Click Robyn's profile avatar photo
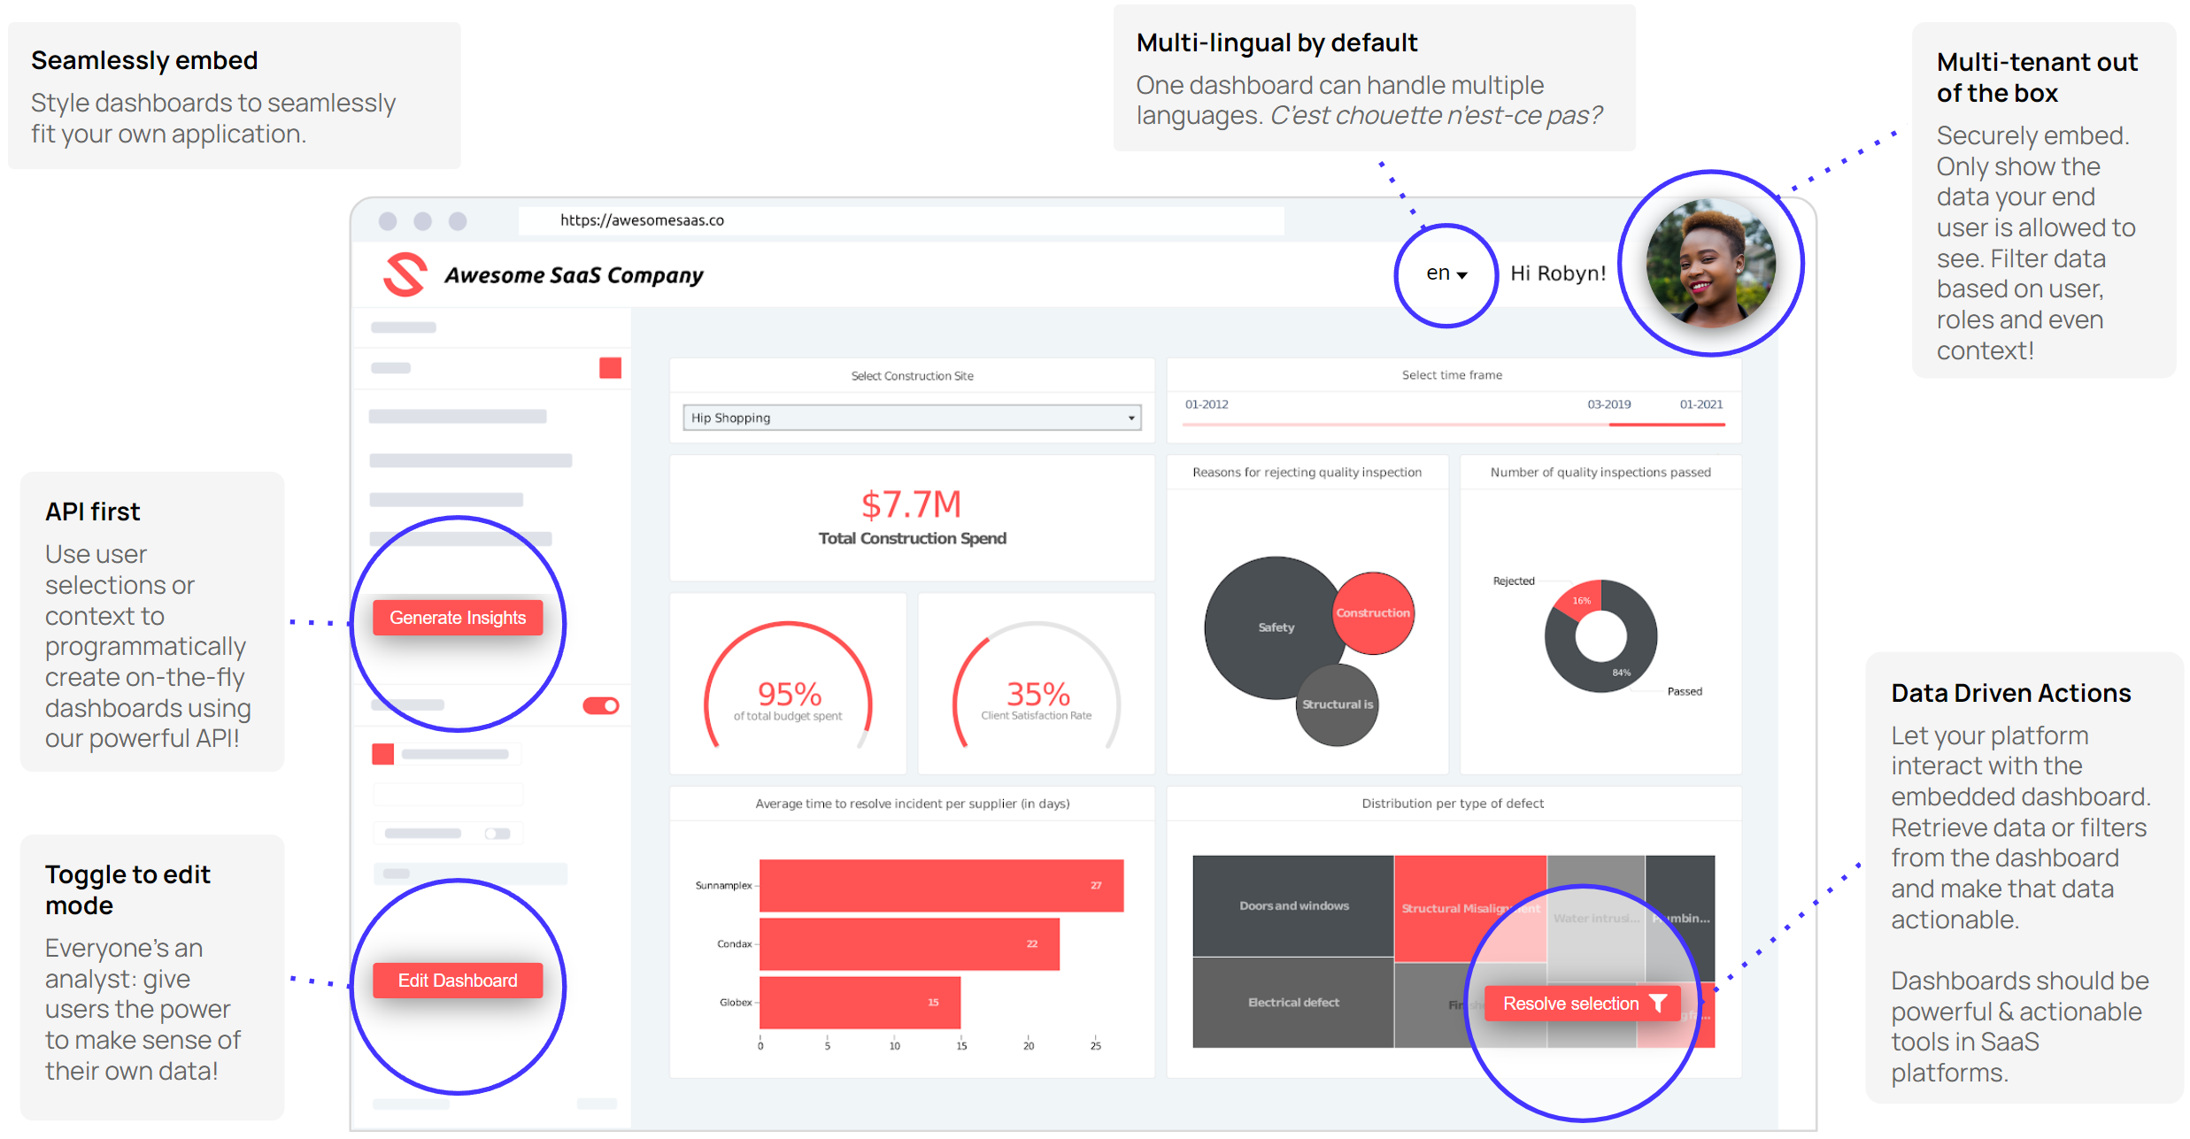2190x1139 pixels. tap(1709, 264)
